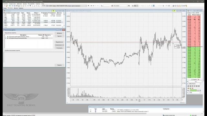
Task: Click Выделить все button in scripts dialog
Action: (60, 42)
